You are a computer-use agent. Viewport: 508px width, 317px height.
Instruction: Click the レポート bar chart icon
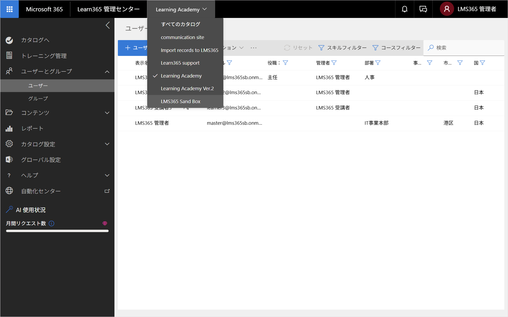coord(9,128)
